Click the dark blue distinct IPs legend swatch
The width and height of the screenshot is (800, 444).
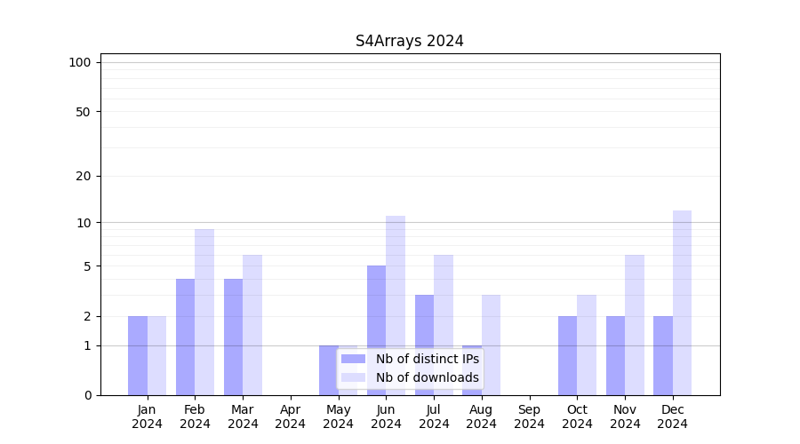click(353, 359)
